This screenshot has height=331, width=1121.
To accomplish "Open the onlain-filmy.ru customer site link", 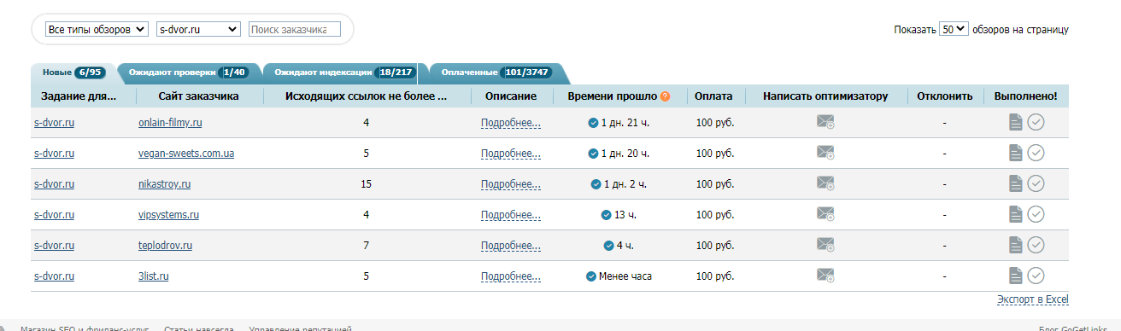I will click(170, 123).
